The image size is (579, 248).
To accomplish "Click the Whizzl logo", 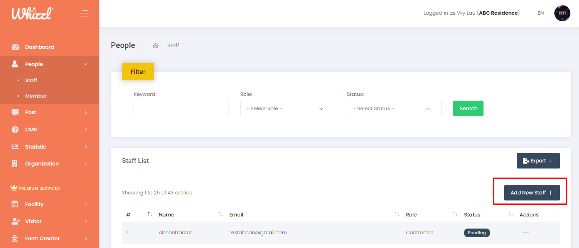I will click(32, 13).
